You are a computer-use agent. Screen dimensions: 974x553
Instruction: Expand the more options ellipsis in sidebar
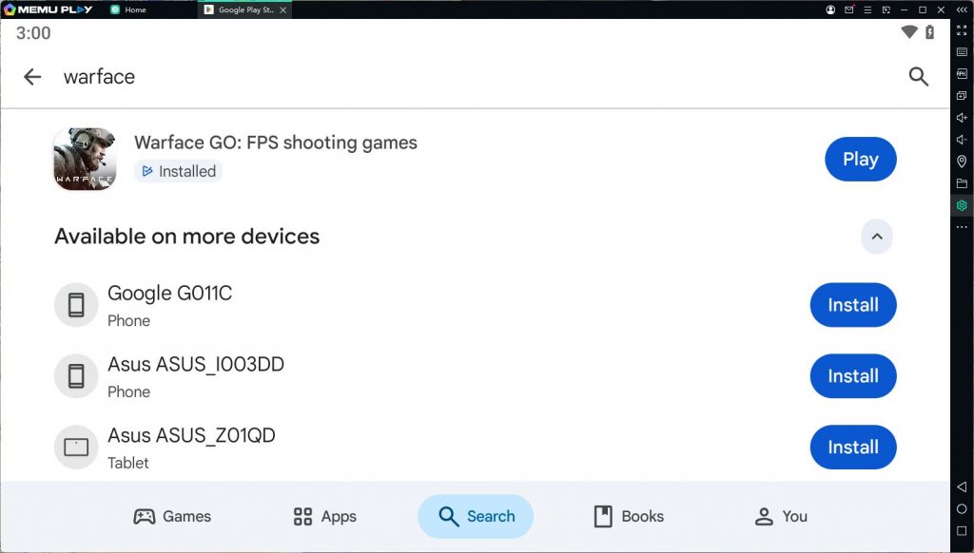coord(962,227)
